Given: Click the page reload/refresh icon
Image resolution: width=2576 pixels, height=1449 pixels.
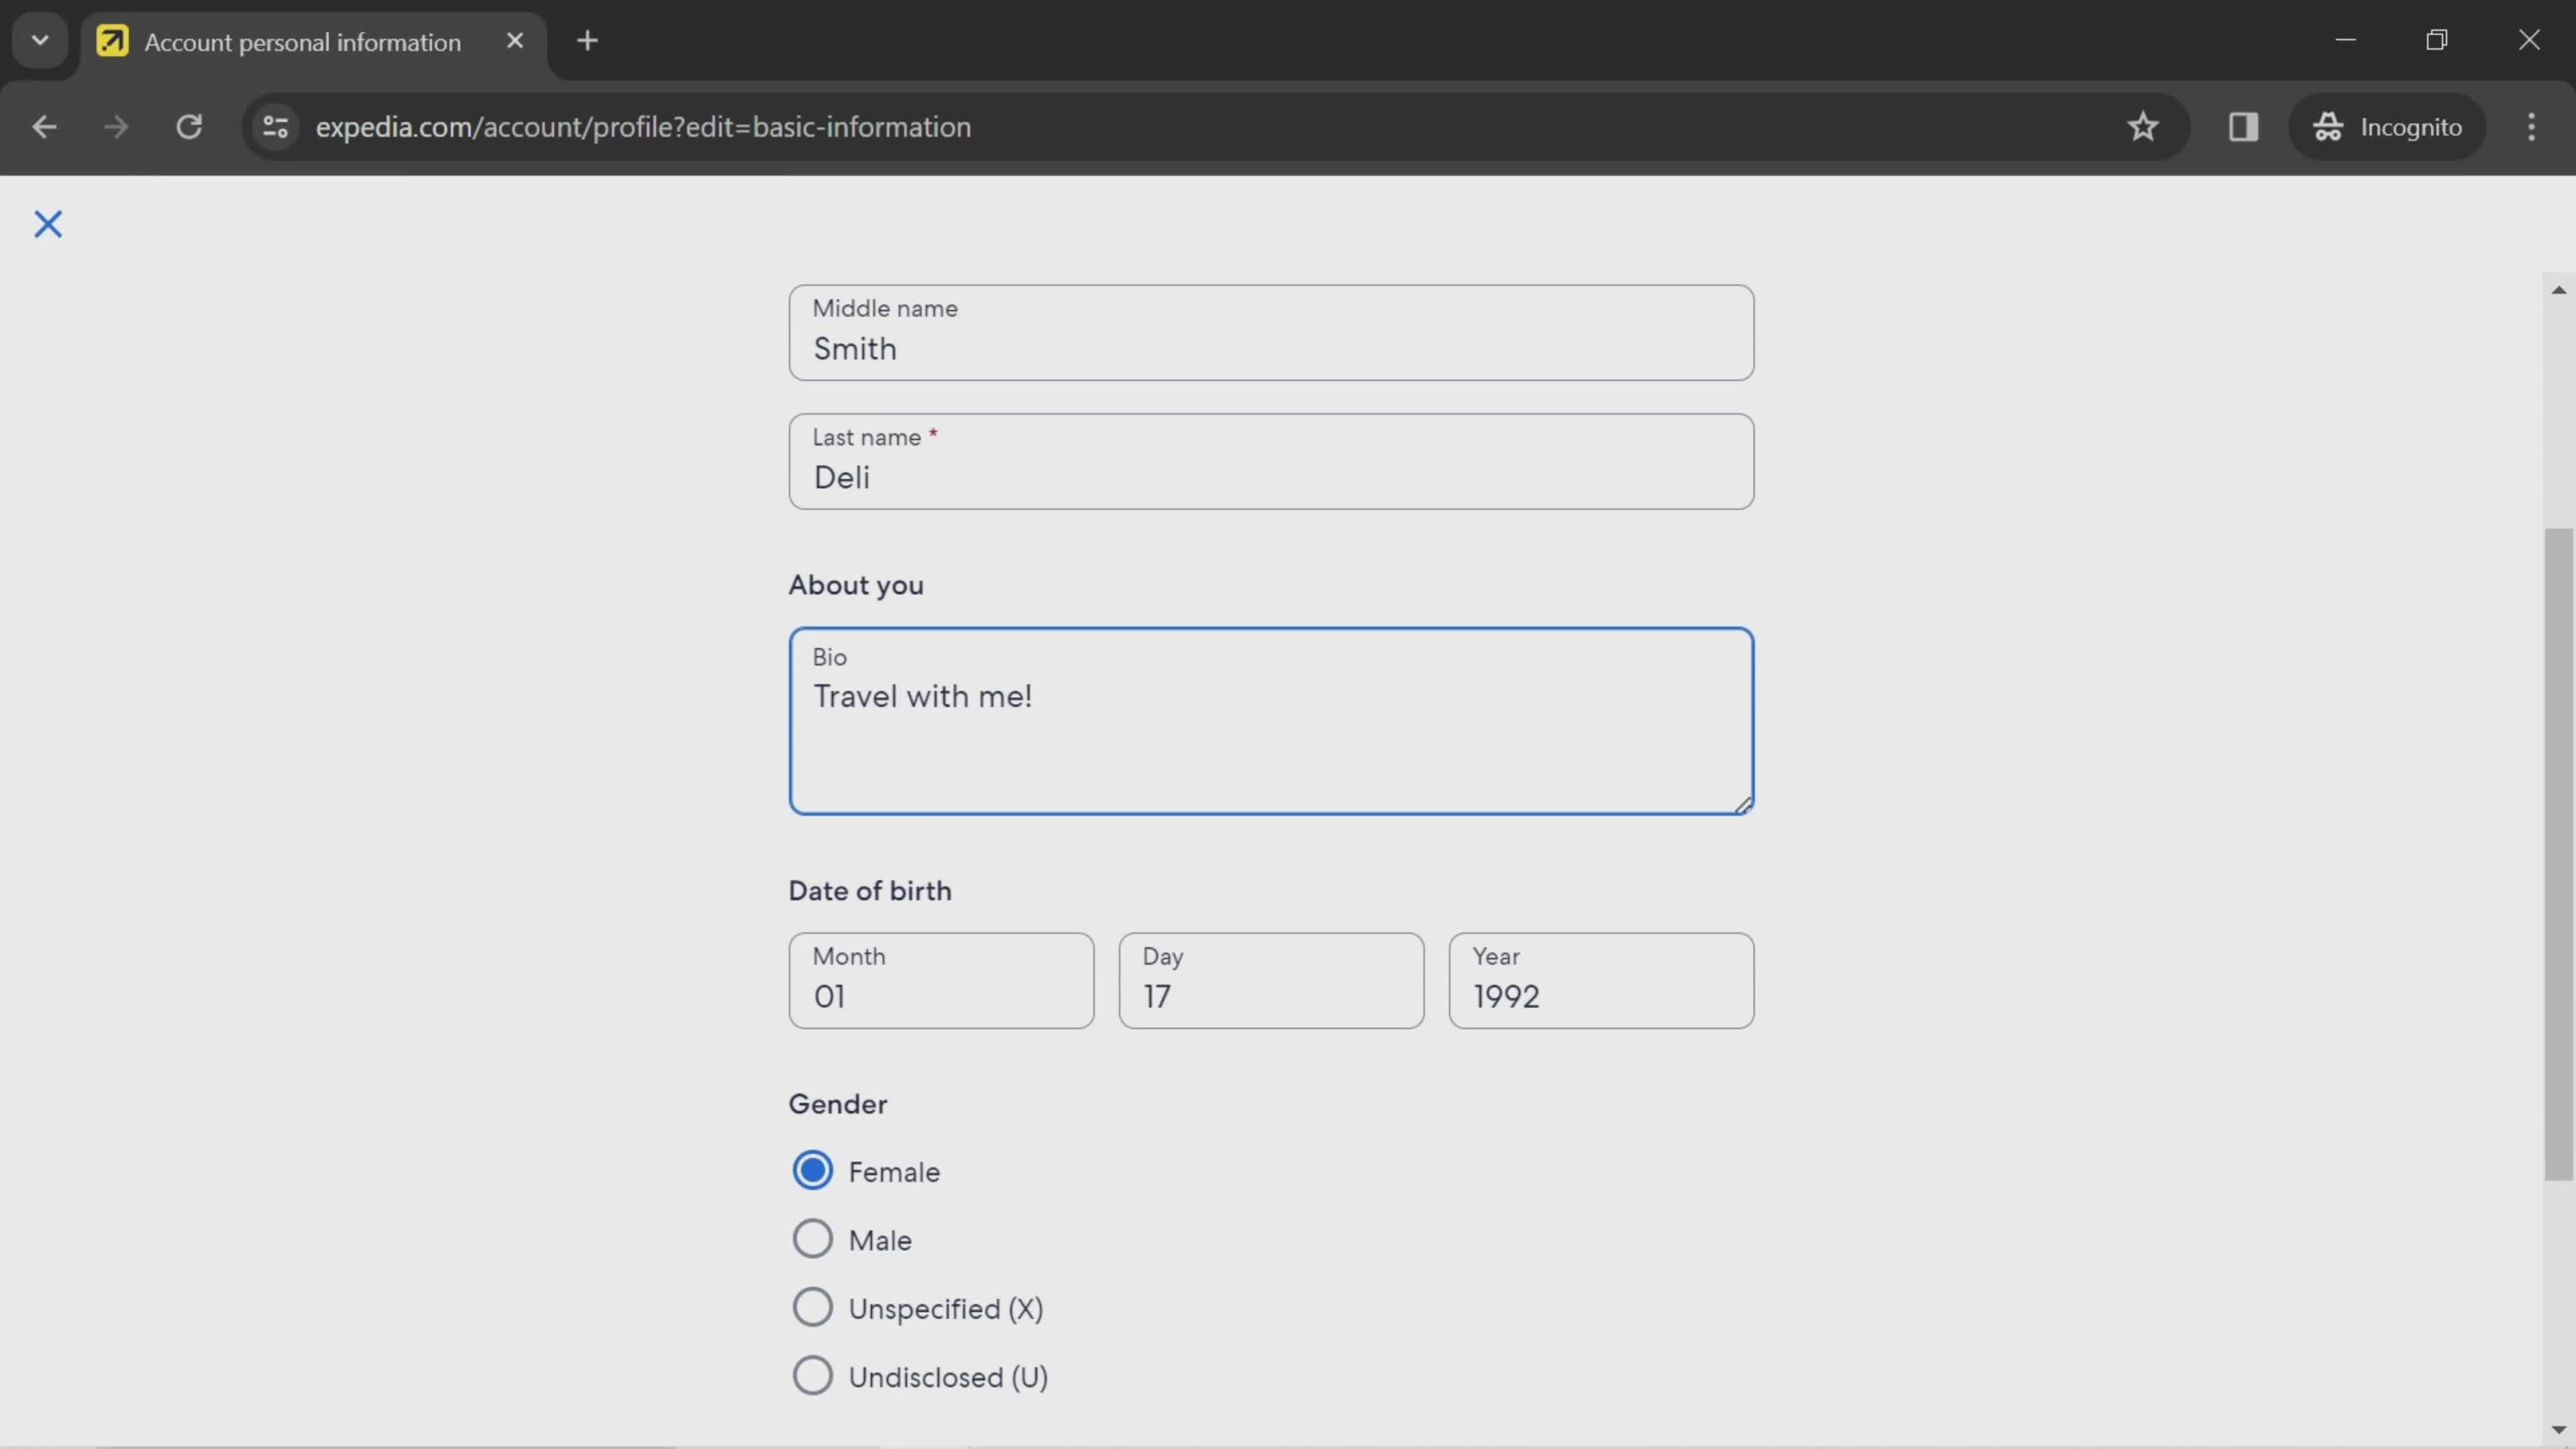Looking at the screenshot, I should 188,125.
